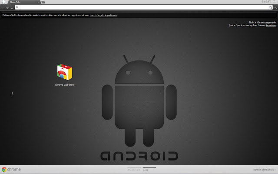The height and width of the screenshot is (174, 278).
Task: Click the Lesezeichen jetzt importieren link
Action: pos(103,15)
